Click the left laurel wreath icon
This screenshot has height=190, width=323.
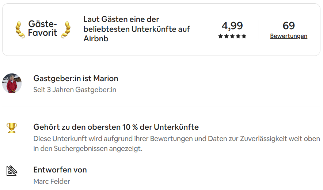point(20,29)
